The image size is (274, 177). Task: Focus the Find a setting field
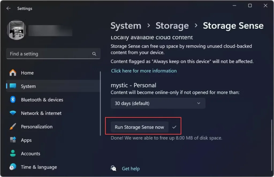coord(53,54)
